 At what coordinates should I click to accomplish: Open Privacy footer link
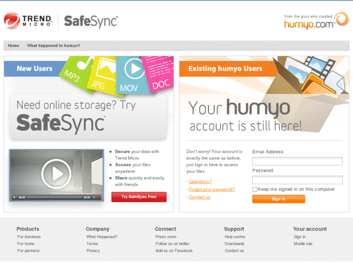click(x=93, y=251)
